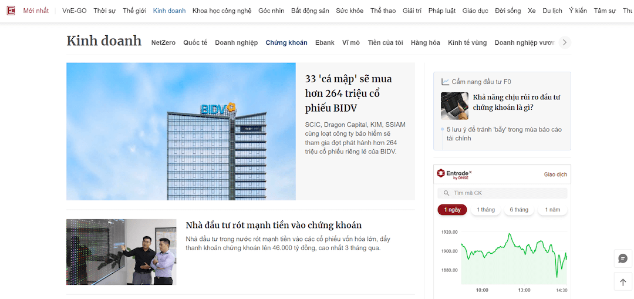This screenshot has height=299, width=634.
Task: Switch to Kinh tế vùng subcategory tab
Action: tap(467, 42)
